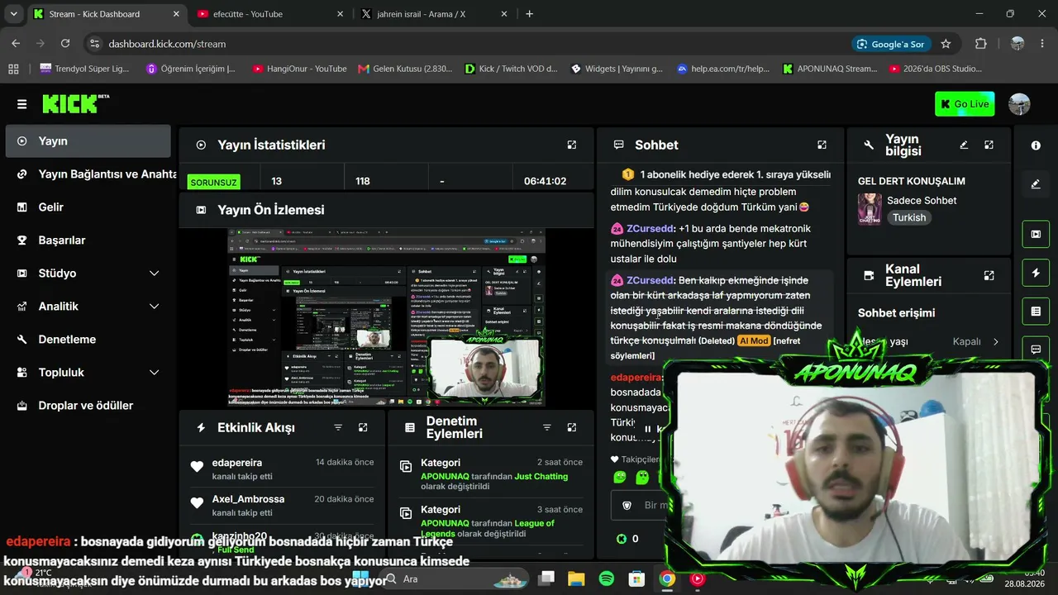The width and height of the screenshot is (1058, 595).
Task: Switch to the efecütte YouTube tab
Action: tap(269, 14)
